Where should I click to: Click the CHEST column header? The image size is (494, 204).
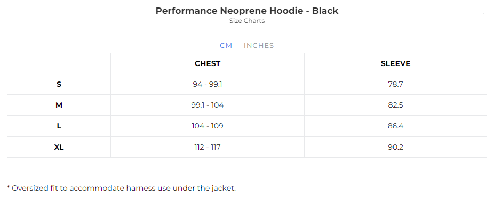[x=208, y=63]
